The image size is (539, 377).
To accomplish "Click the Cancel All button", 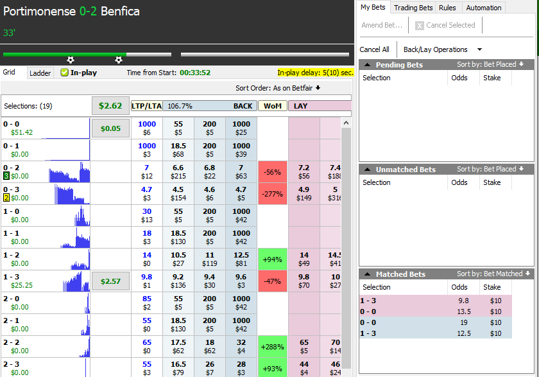I will click(x=374, y=49).
